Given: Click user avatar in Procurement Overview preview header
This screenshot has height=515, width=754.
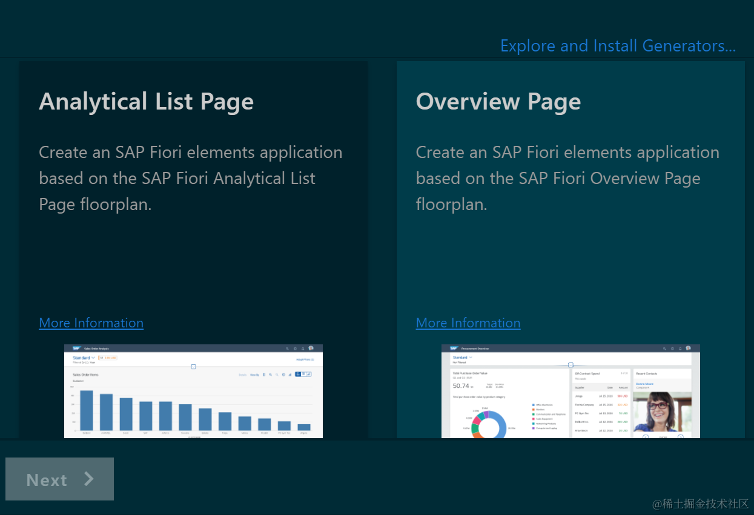Looking at the screenshot, I should [x=688, y=349].
